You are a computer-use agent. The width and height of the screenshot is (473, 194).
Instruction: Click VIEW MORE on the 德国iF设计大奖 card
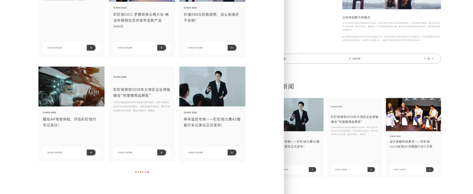399,170
